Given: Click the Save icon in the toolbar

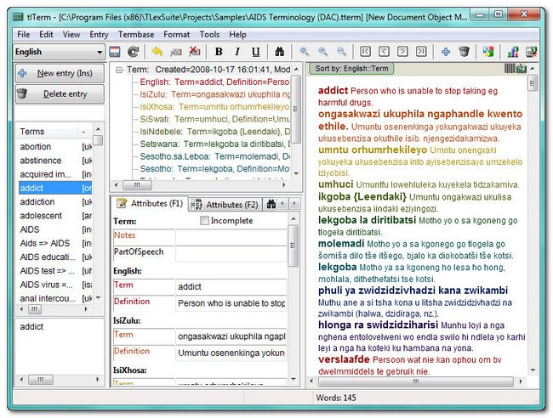Looking at the screenshot, I should pyautogui.click(x=115, y=52).
